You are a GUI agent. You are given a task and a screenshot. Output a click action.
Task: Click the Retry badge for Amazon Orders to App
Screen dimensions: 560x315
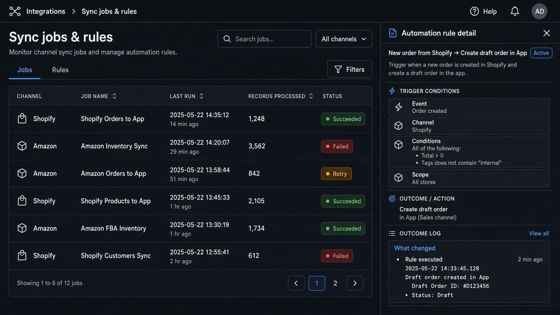336,174
